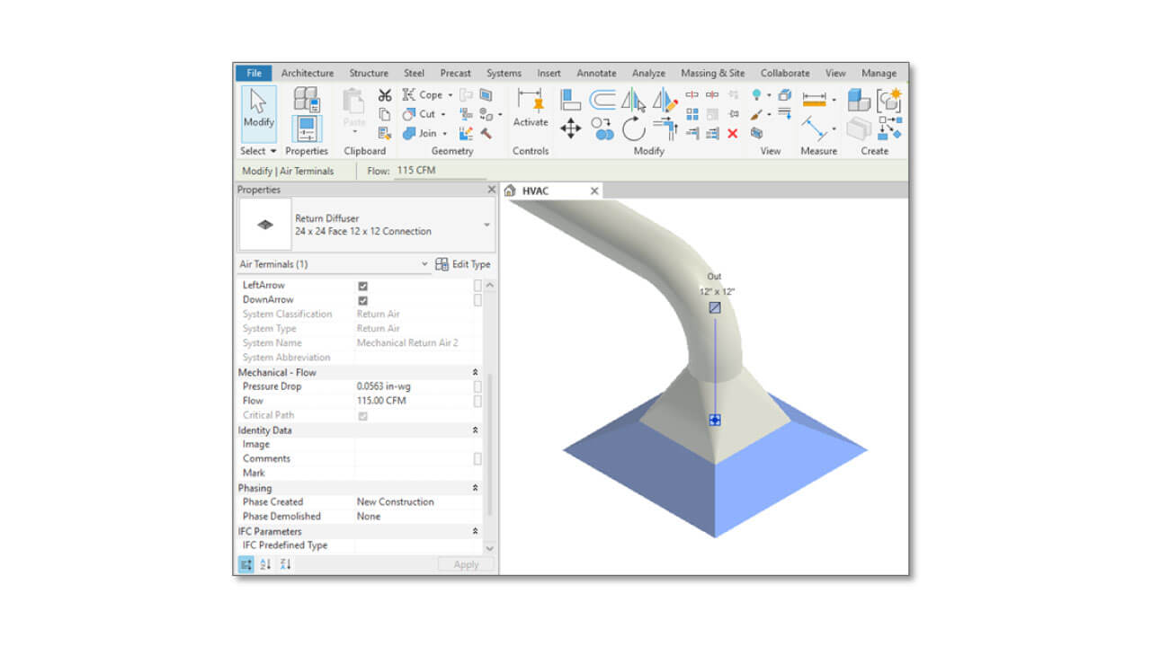Select the HVAC view tab
Image resolution: width=1151 pixels, height=647 pixels.
550,191
